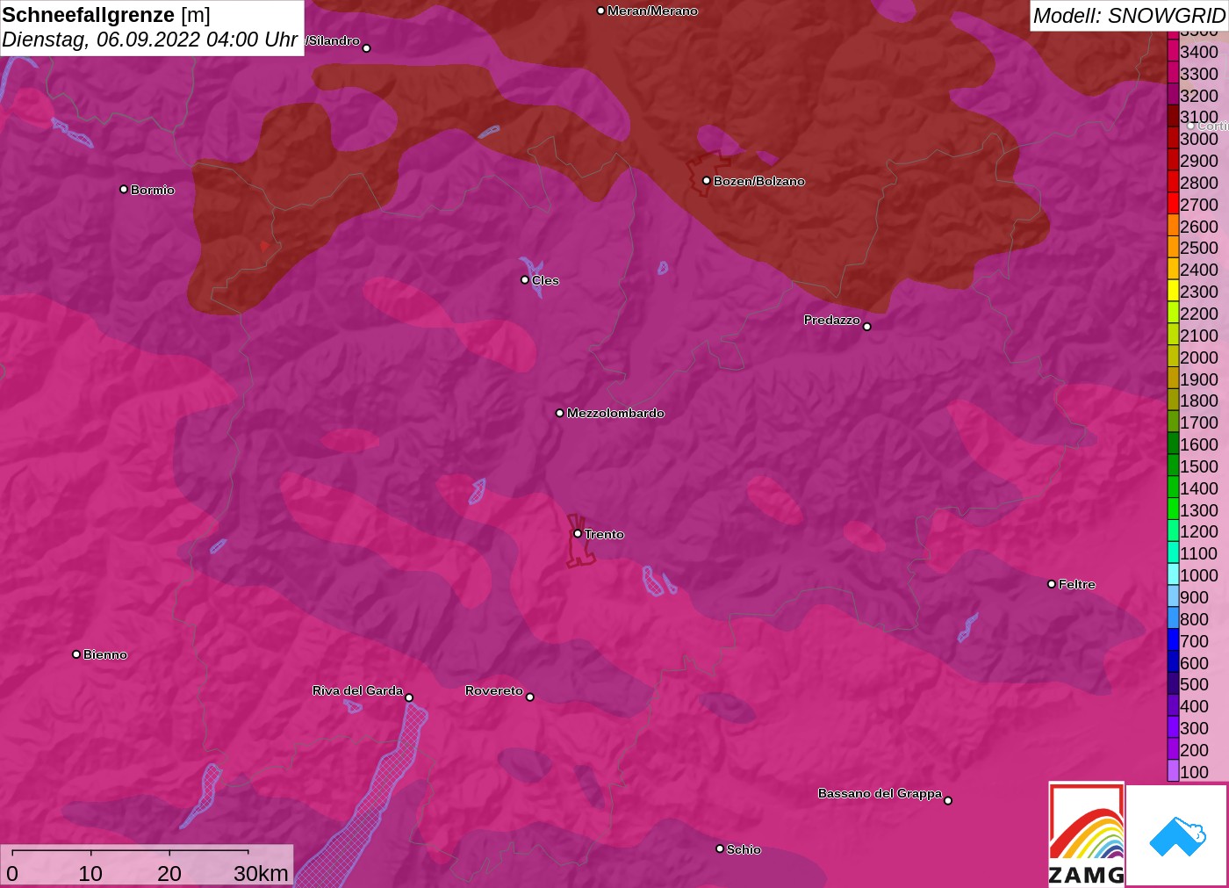Select the Trento city marker
Screen dimensions: 1229x888
[578, 533]
